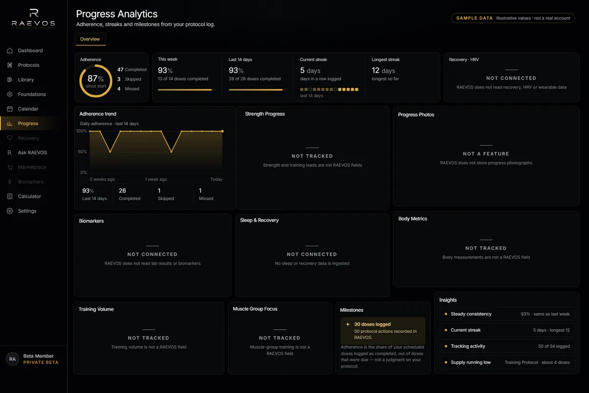Click the Last 14 days progress bar
The image size is (589, 393).
[257, 90]
